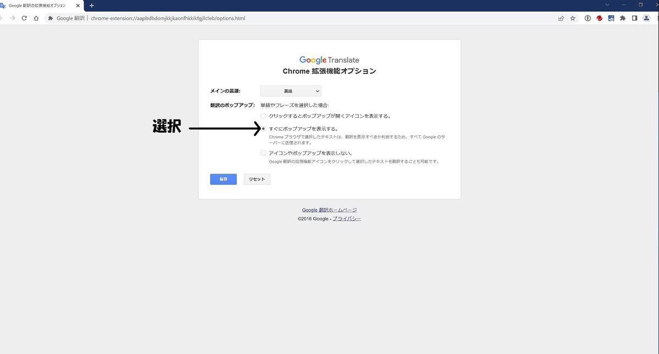Click the 翻訳のポップアップ label
Screen dimensions: 659x354
click(x=232, y=105)
